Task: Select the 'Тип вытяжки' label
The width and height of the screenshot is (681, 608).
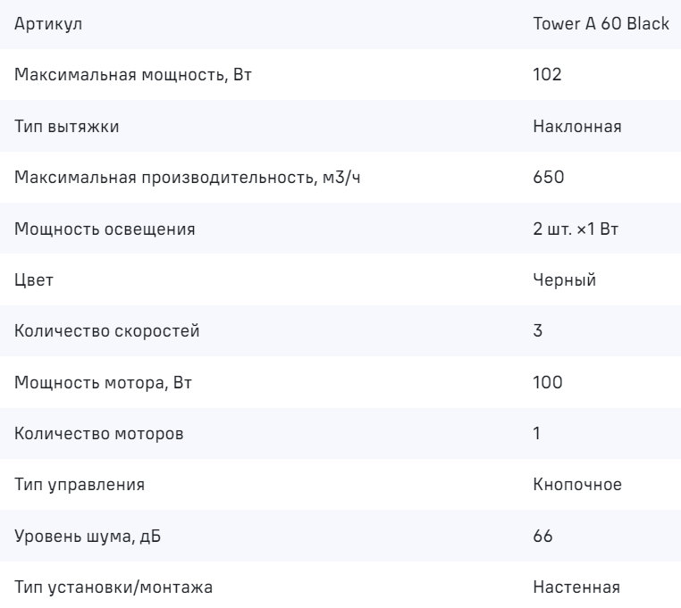Action: pyautogui.click(x=67, y=127)
